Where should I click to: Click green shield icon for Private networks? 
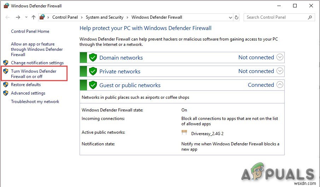click(93, 71)
